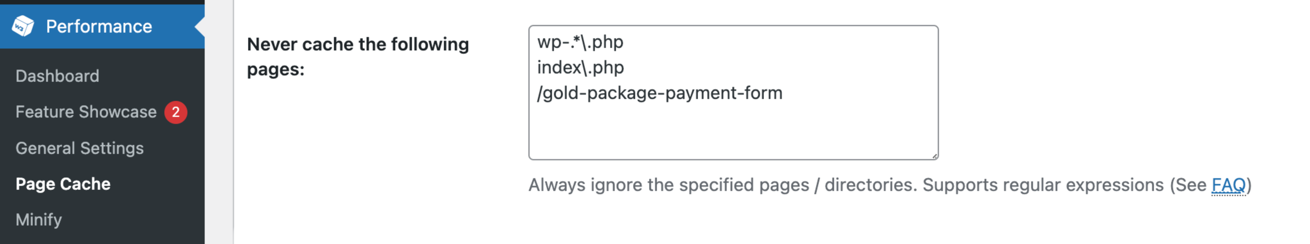Go to the Performance Dashboard submenu

pyautogui.click(x=57, y=76)
